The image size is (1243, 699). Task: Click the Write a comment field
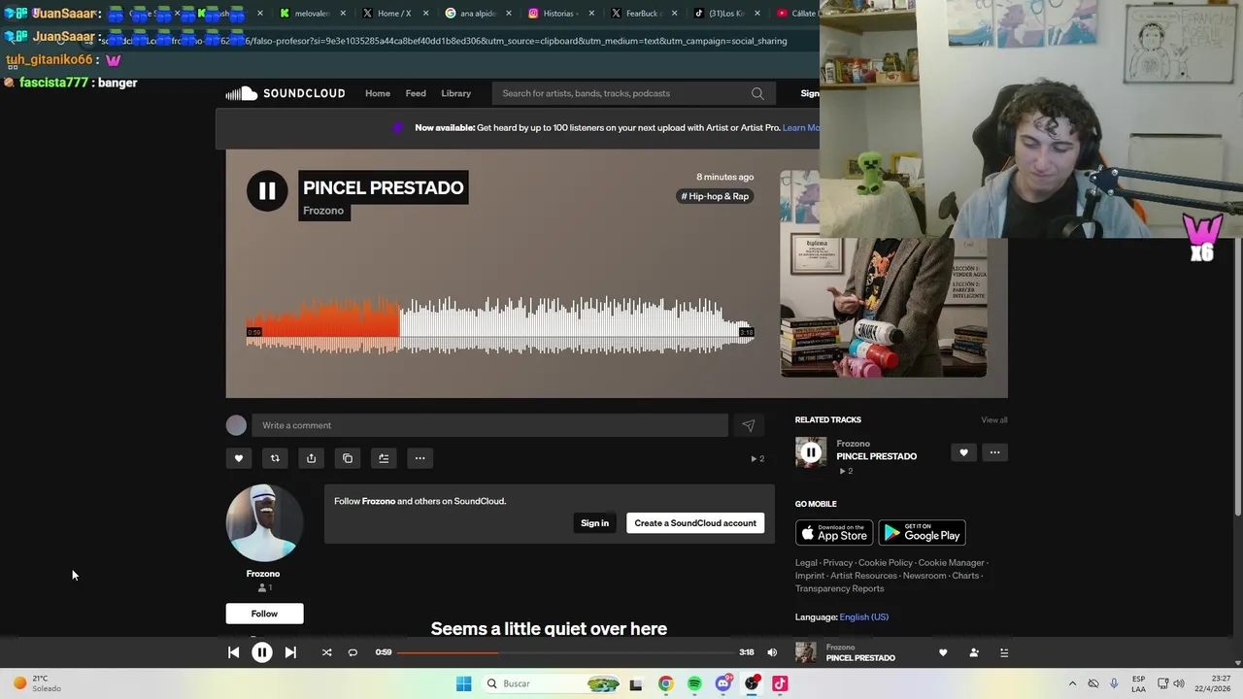click(x=489, y=425)
